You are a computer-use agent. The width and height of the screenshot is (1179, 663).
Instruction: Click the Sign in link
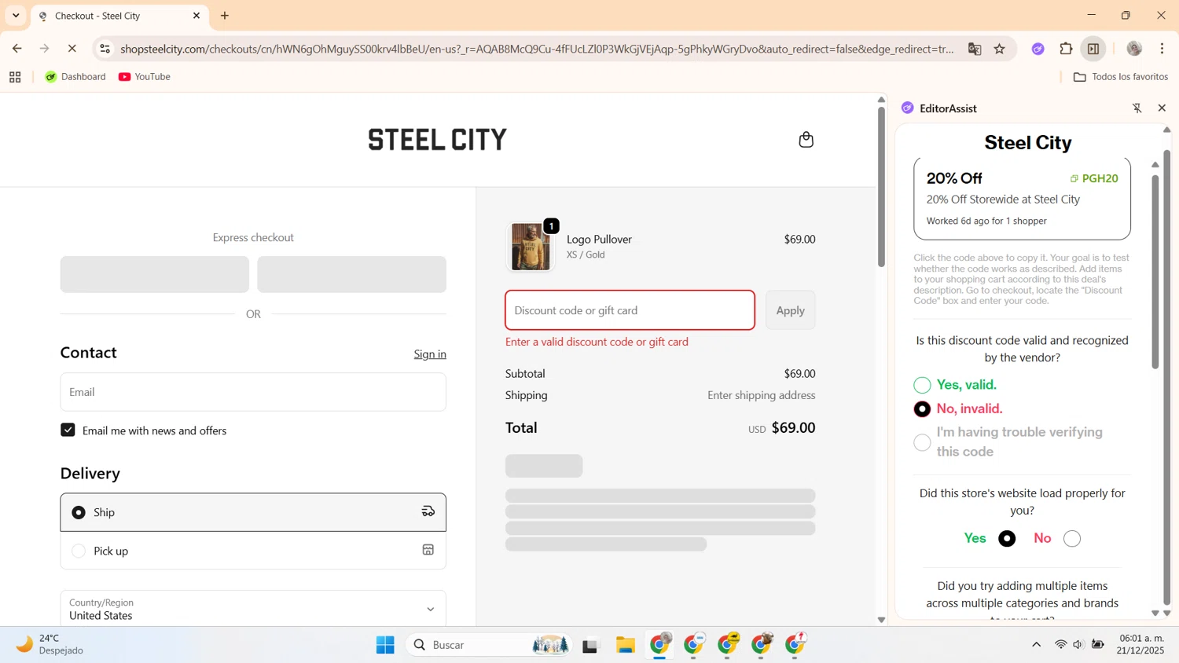(430, 354)
